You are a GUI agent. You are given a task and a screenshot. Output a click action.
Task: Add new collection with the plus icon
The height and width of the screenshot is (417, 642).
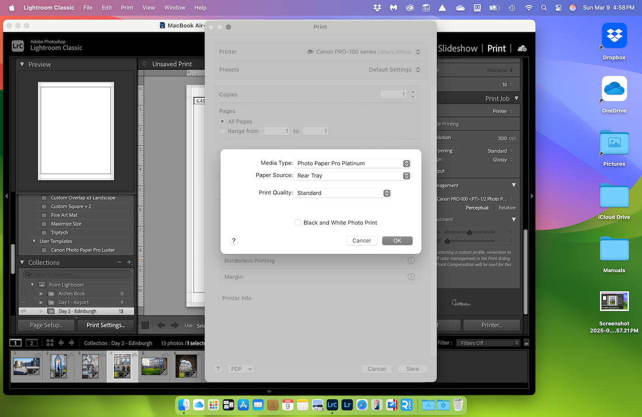pyautogui.click(x=130, y=263)
